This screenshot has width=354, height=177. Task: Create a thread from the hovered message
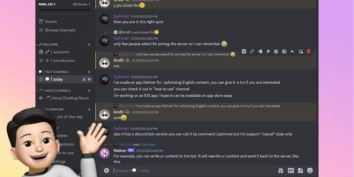pos(300,52)
